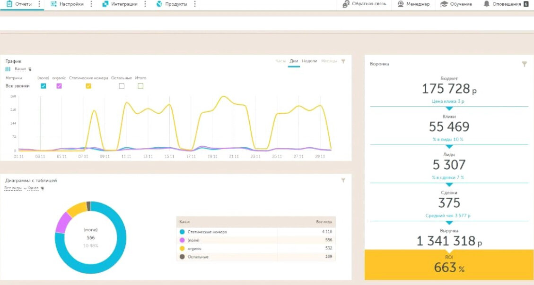Screen dimensions: 534x285
Task: Click the Обучение graduation cap icon
Action: (444, 4)
